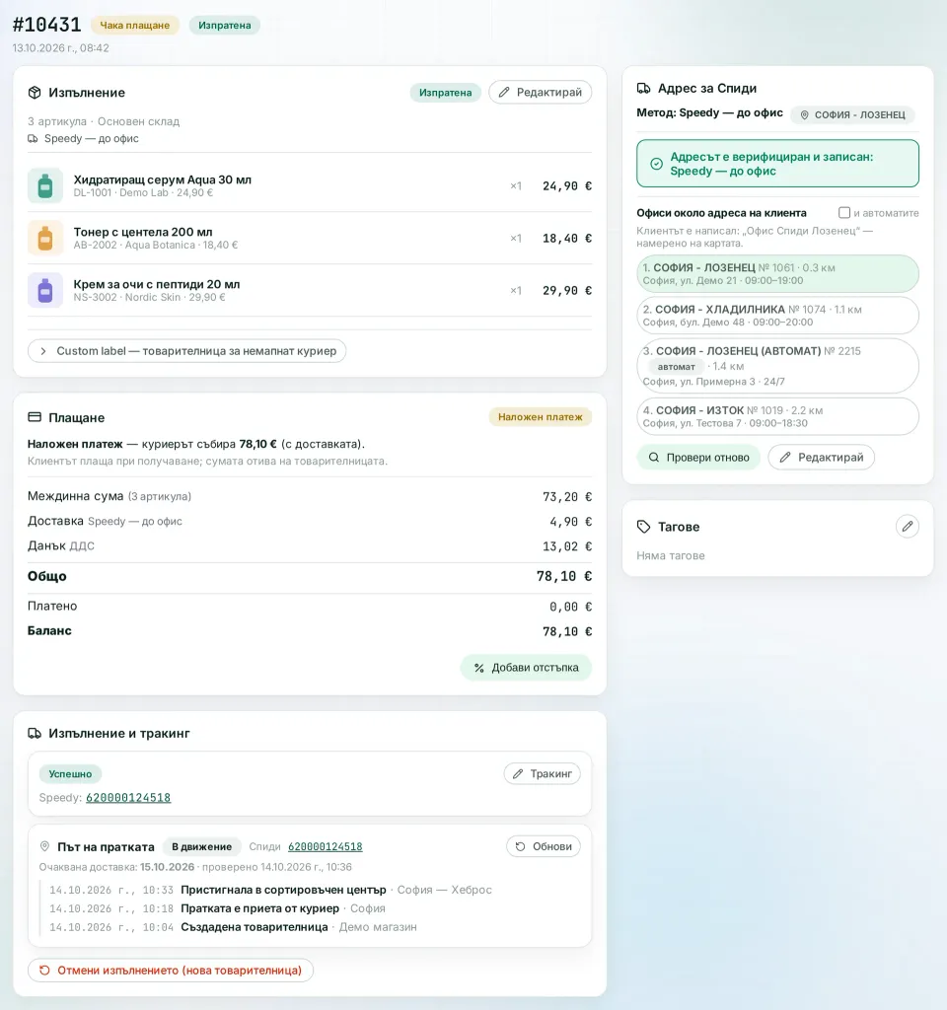Click product name Хидратиращ серум Aqua 30 мл
Image resolution: width=947 pixels, height=1010 pixels.
pyautogui.click(x=163, y=180)
